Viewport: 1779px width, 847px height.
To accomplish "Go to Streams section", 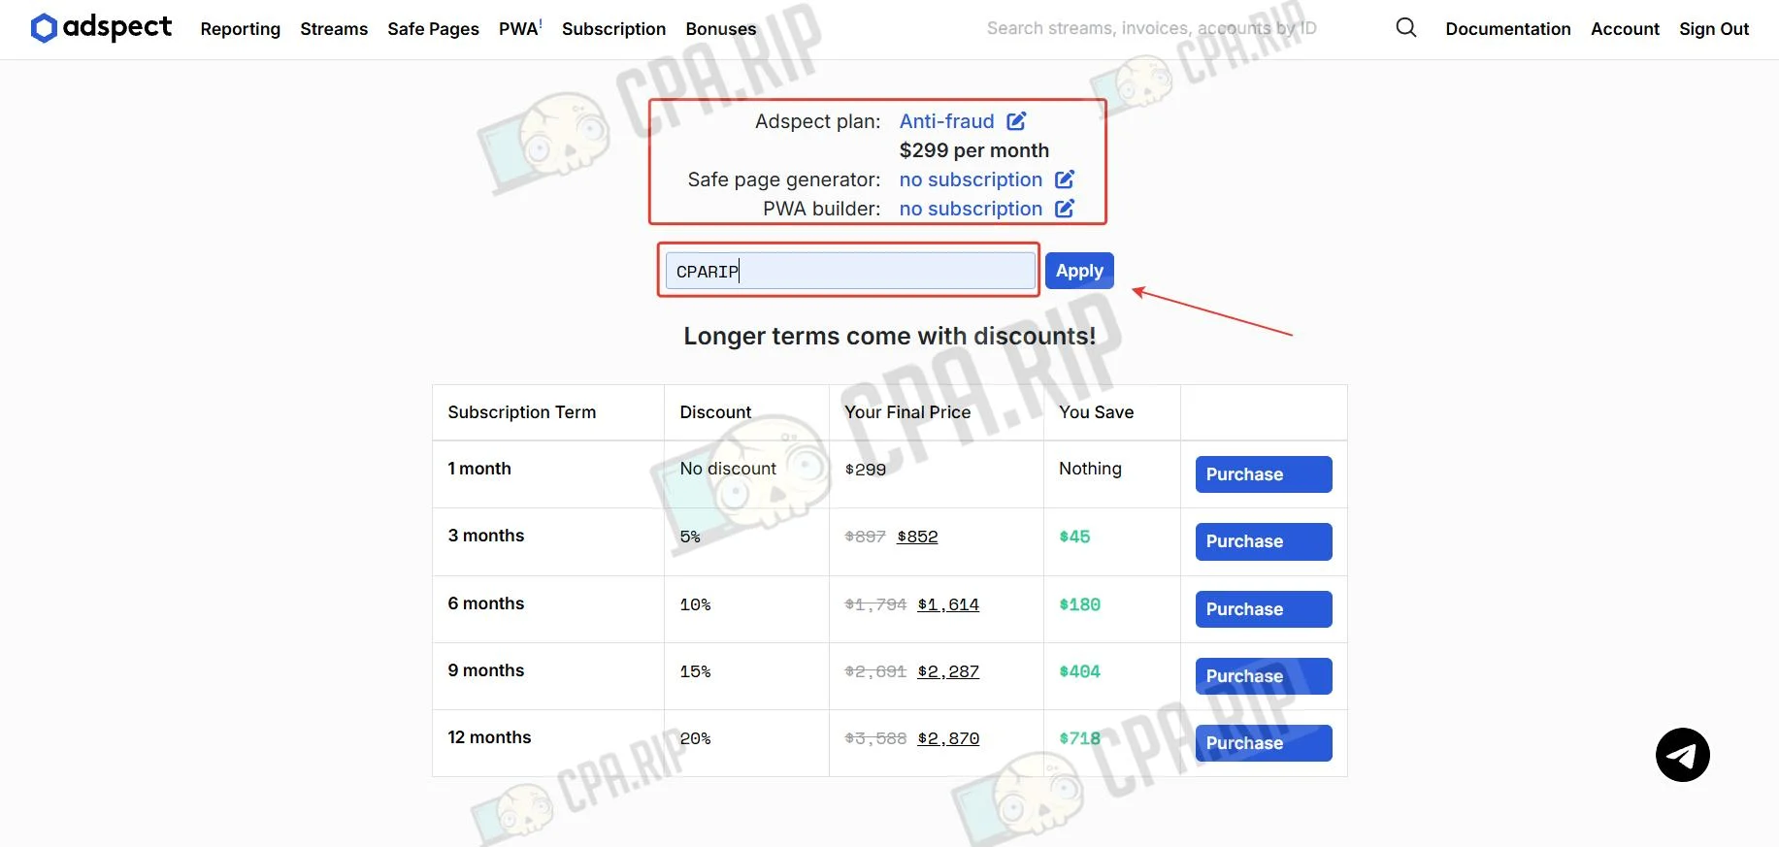I will click(x=334, y=29).
